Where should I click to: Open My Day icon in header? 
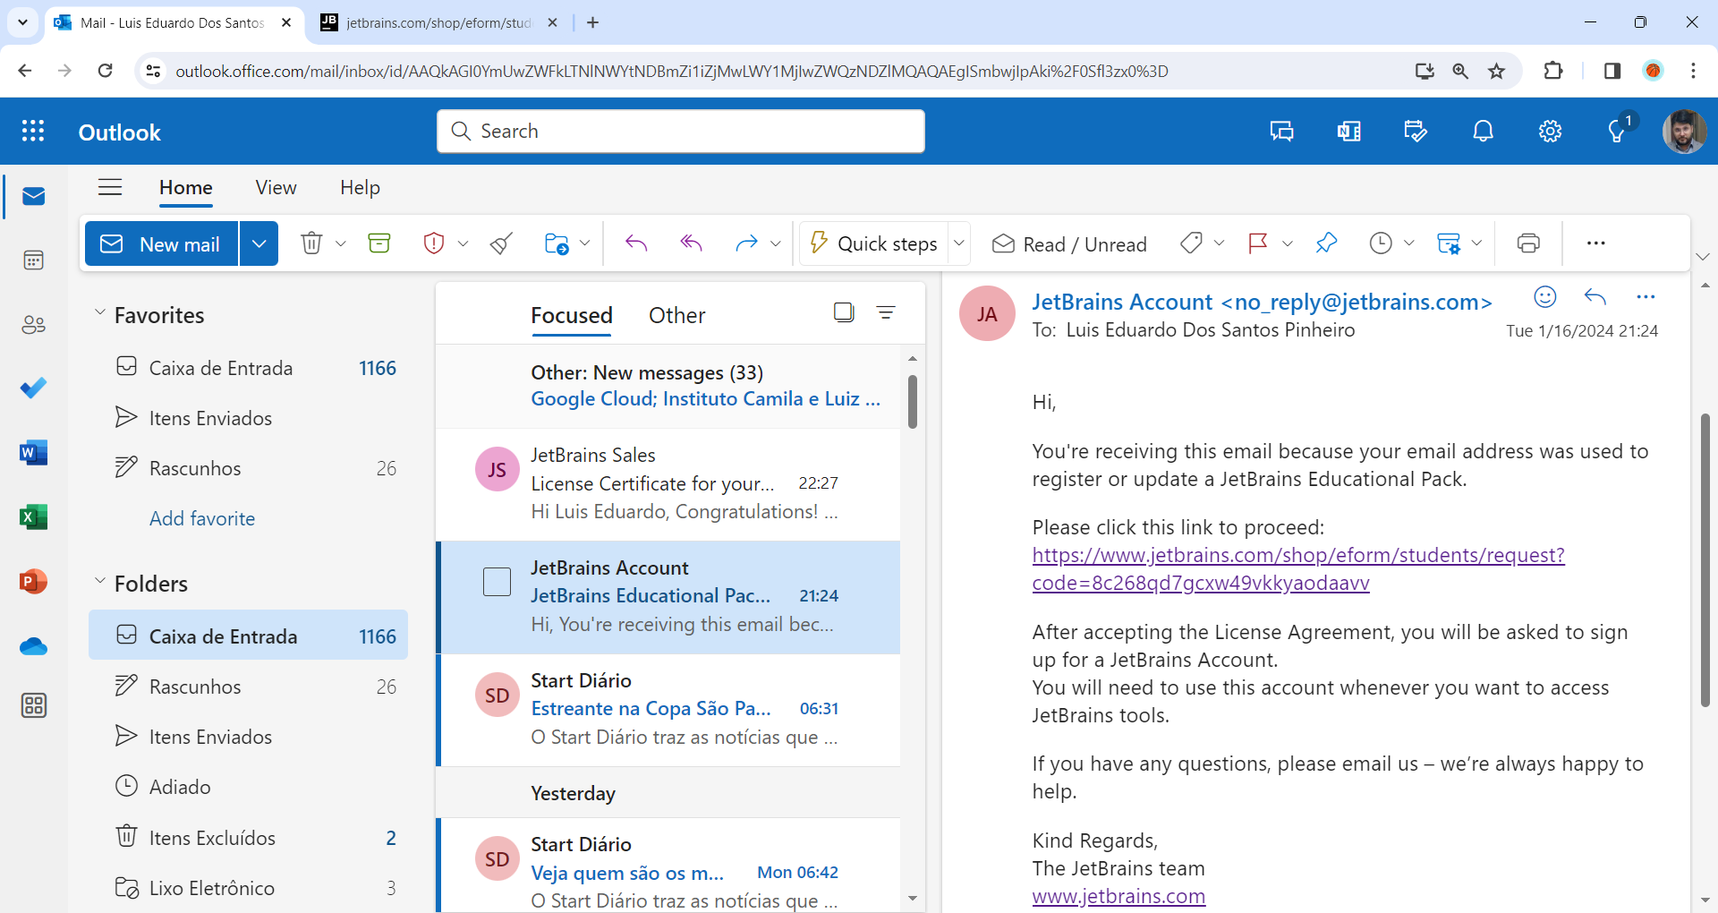click(x=1416, y=132)
